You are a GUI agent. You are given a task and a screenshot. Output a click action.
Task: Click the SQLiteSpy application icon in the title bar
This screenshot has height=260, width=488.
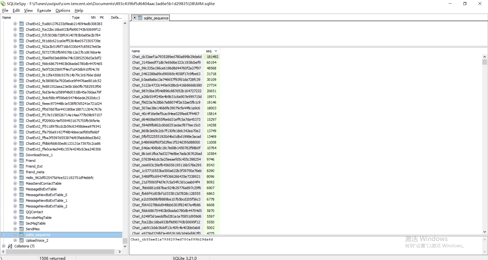click(3, 4)
